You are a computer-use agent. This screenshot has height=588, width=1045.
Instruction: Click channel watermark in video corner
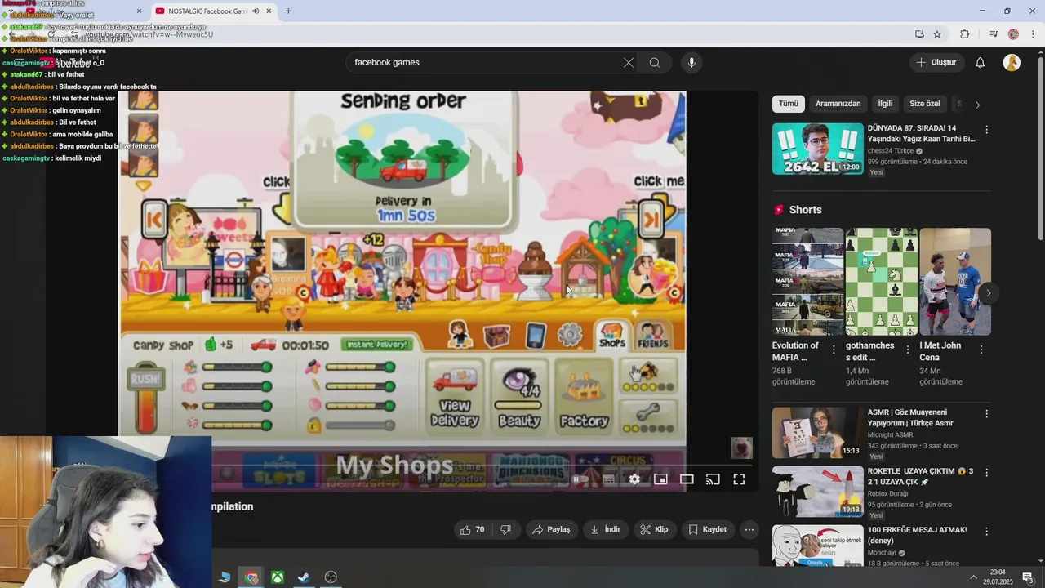pos(741,448)
